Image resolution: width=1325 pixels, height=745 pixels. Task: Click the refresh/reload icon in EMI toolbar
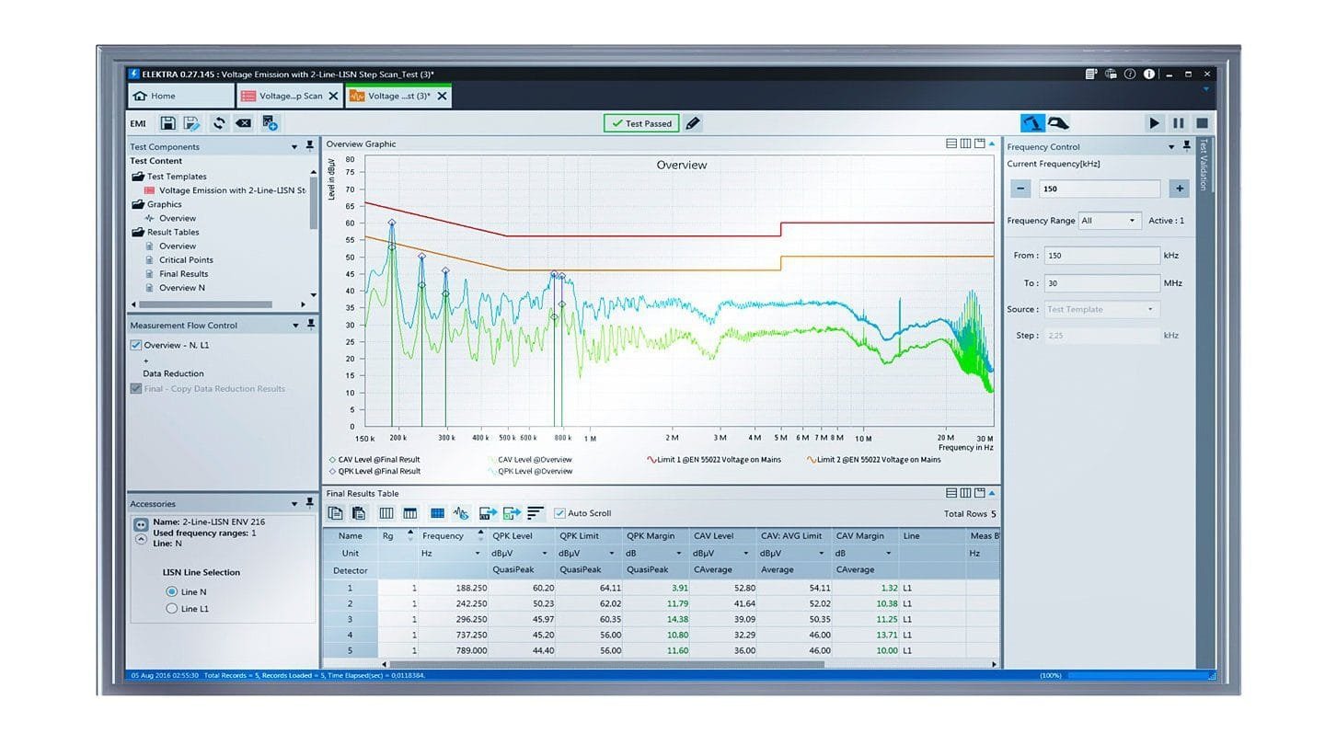(219, 122)
